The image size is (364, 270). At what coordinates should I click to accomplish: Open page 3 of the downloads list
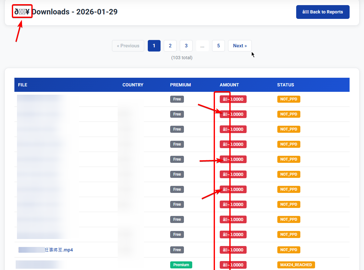[x=186, y=46]
